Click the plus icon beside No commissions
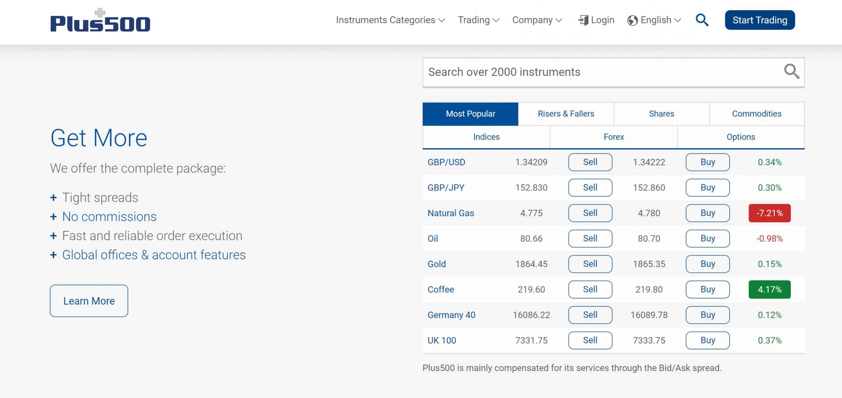Viewport: 842px width, 398px height. point(53,217)
